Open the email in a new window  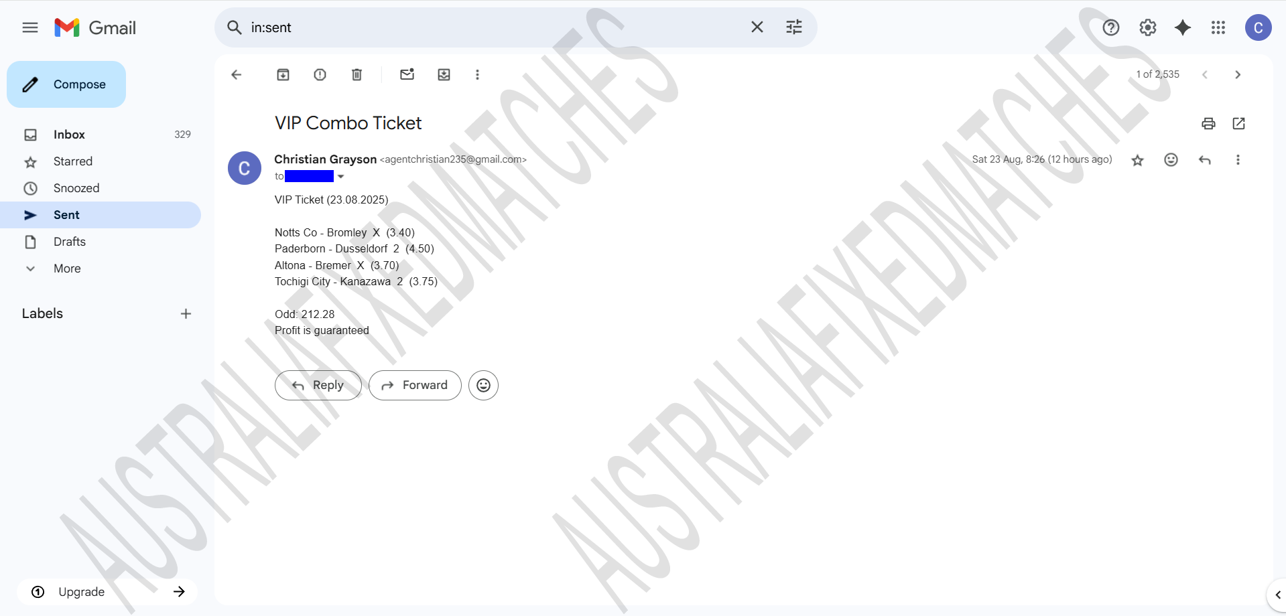[1238, 123]
